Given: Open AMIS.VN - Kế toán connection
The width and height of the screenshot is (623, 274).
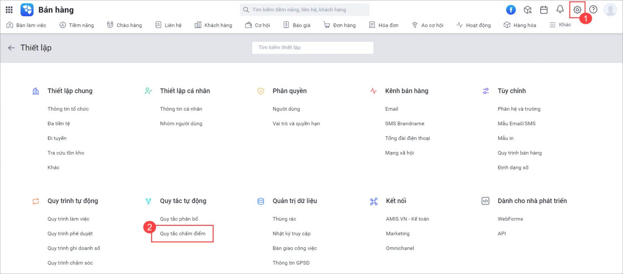Looking at the screenshot, I should click(x=408, y=219).
